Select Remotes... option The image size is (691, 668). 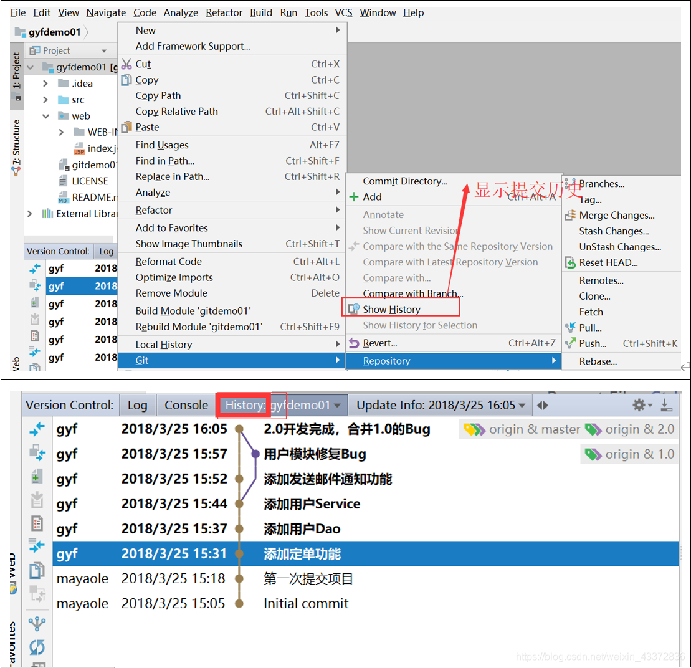[x=601, y=280]
